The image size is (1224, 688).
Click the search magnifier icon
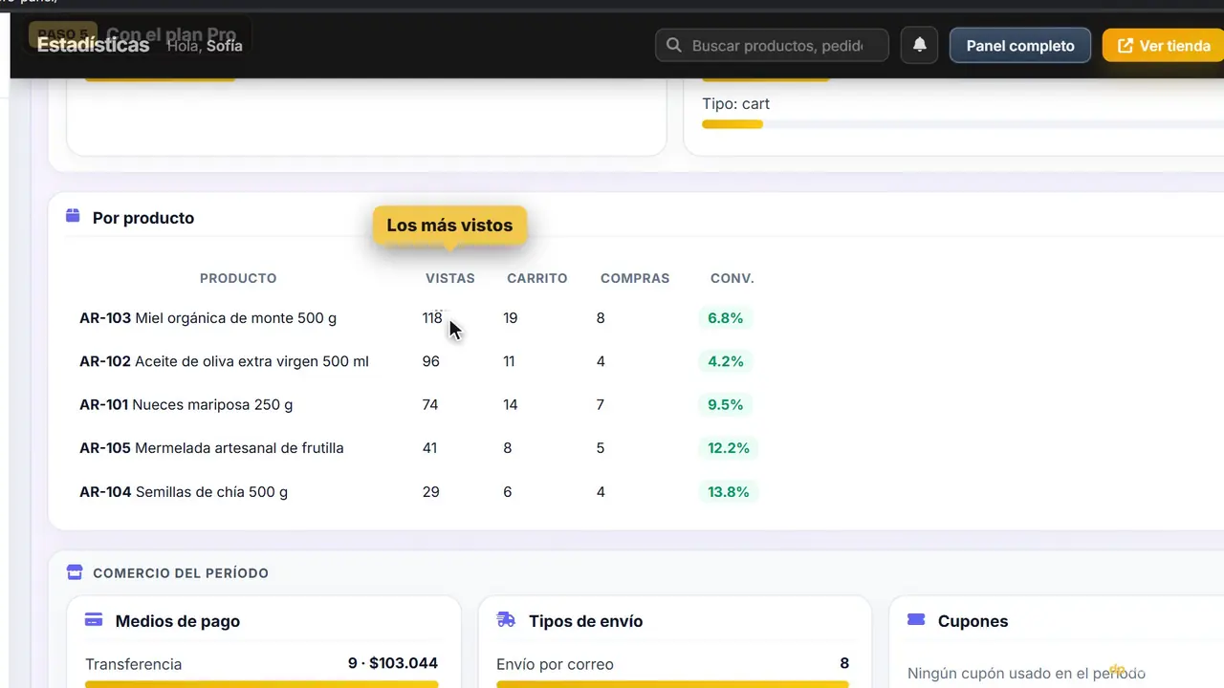(674, 45)
